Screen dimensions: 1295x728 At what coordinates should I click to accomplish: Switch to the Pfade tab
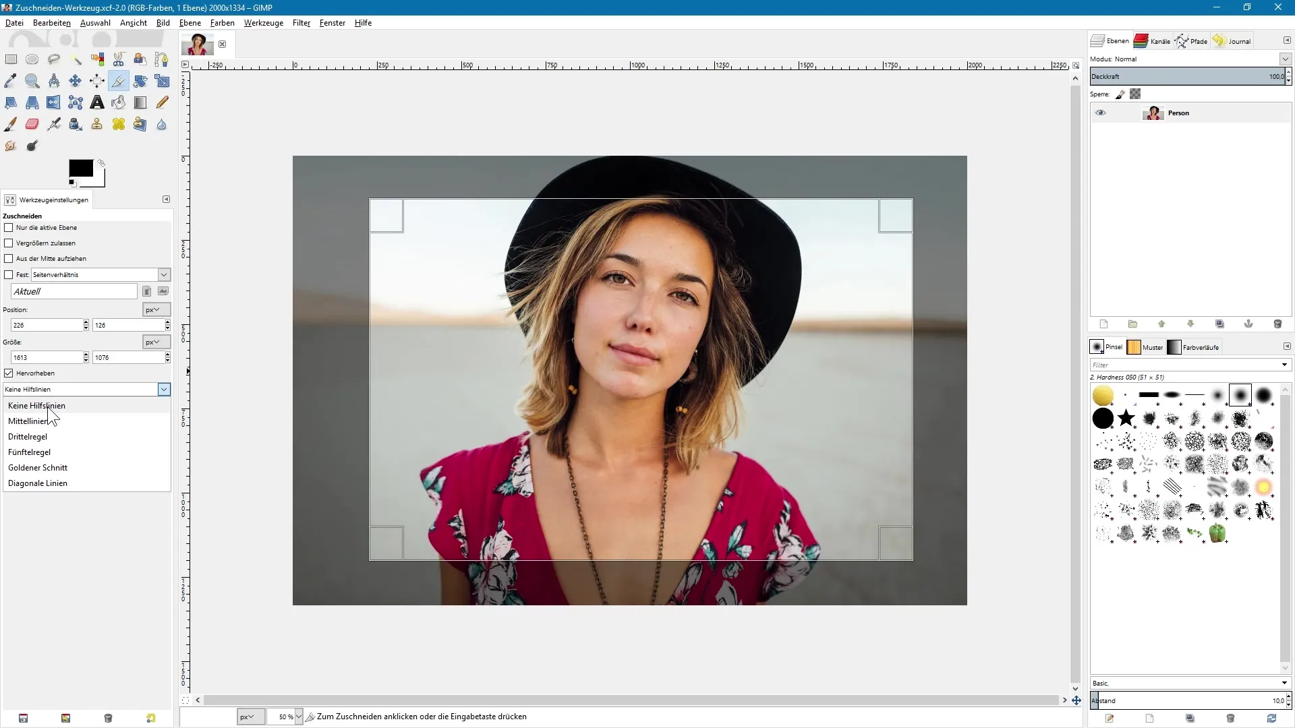pyautogui.click(x=1191, y=41)
